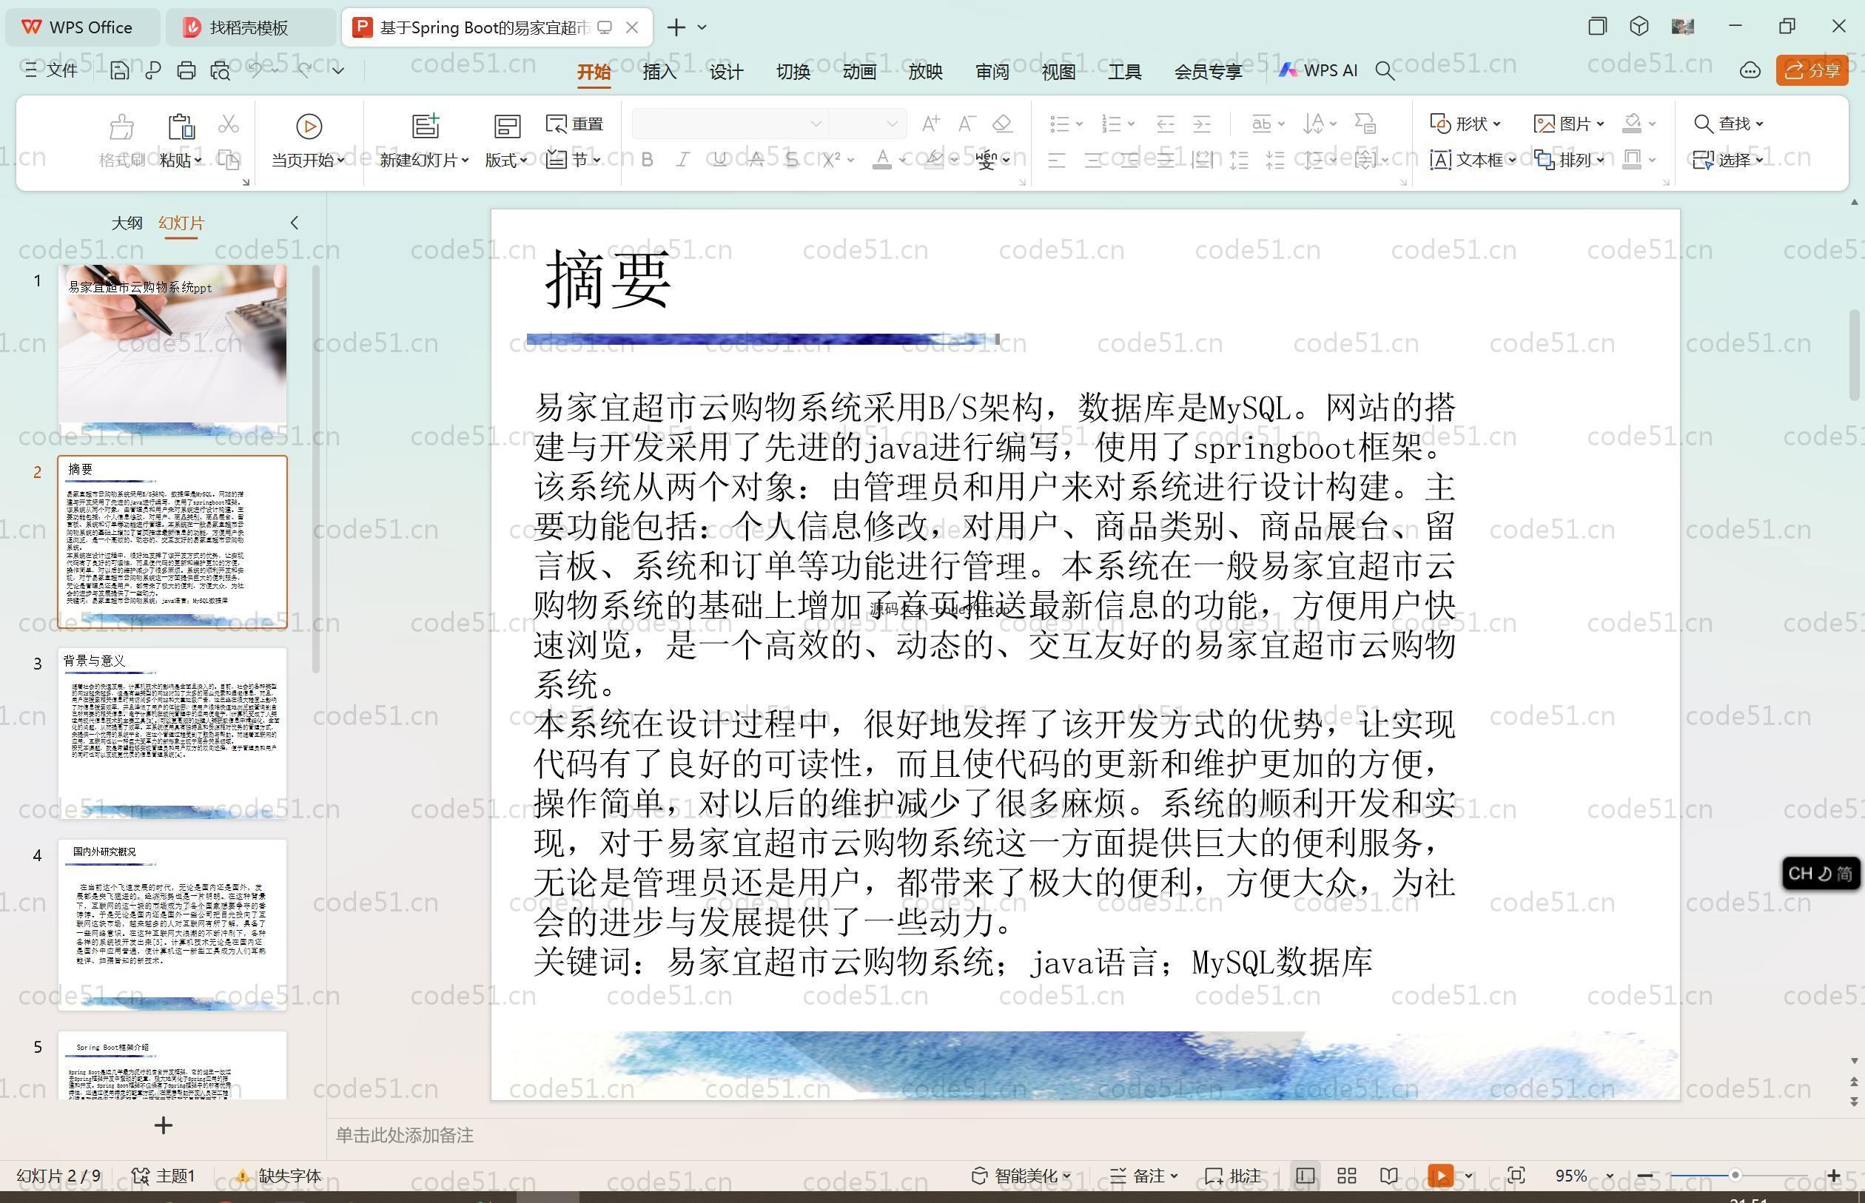The width and height of the screenshot is (1865, 1203).
Task: Click Missing Fonts (缺失字体) warning
Action: (279, 1176)
